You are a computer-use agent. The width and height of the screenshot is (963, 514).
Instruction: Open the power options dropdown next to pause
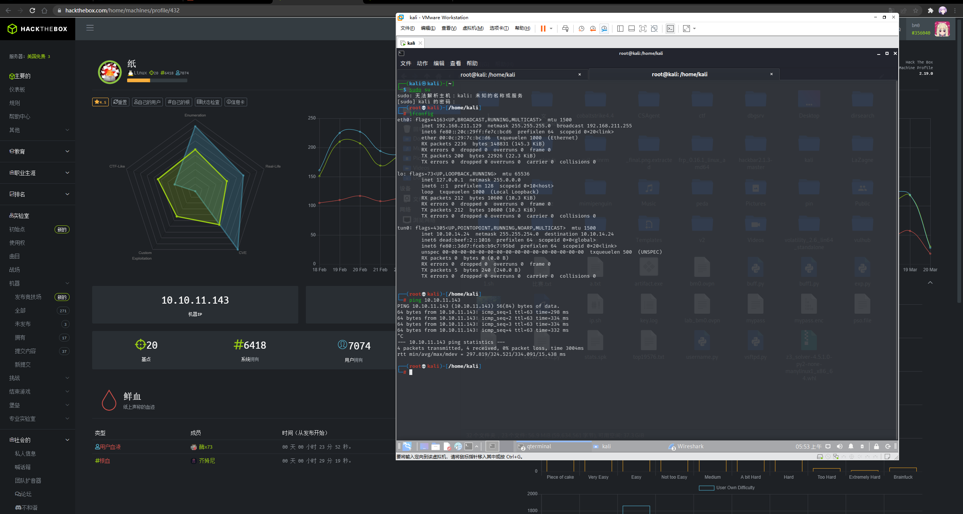tap(551, 29)
